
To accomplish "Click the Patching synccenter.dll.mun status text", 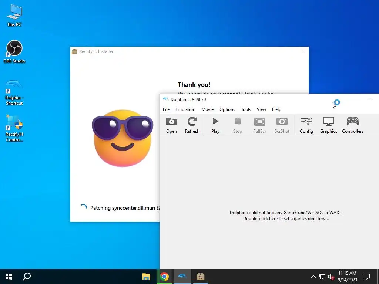I will point(125,208).
